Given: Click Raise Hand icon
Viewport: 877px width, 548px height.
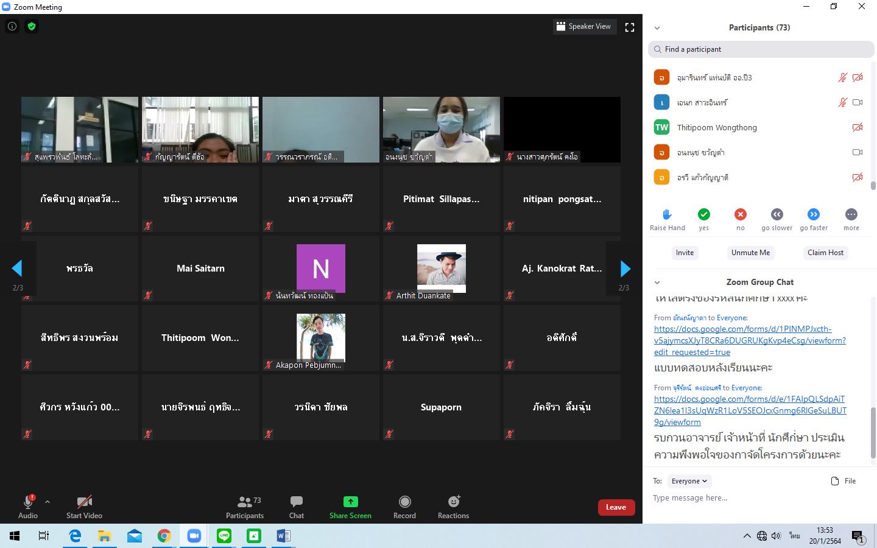Looking at the screenshot, I should coord(667,214).
